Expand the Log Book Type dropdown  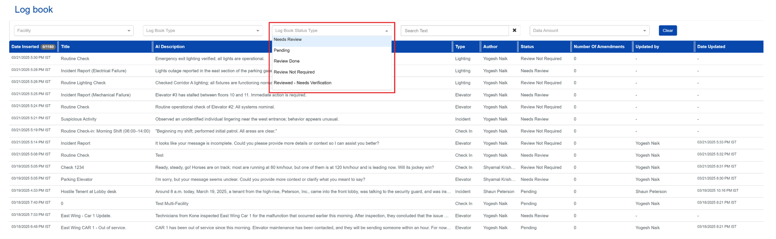tap(203, 30)
